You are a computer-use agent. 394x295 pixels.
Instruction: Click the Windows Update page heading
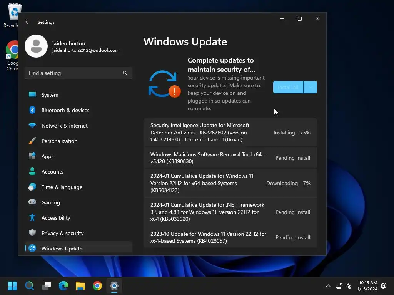[x=185, y=41]
